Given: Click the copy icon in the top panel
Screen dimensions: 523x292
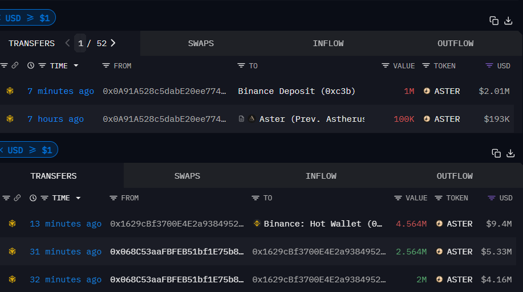Looking at the screenshot, I should 494,21.
